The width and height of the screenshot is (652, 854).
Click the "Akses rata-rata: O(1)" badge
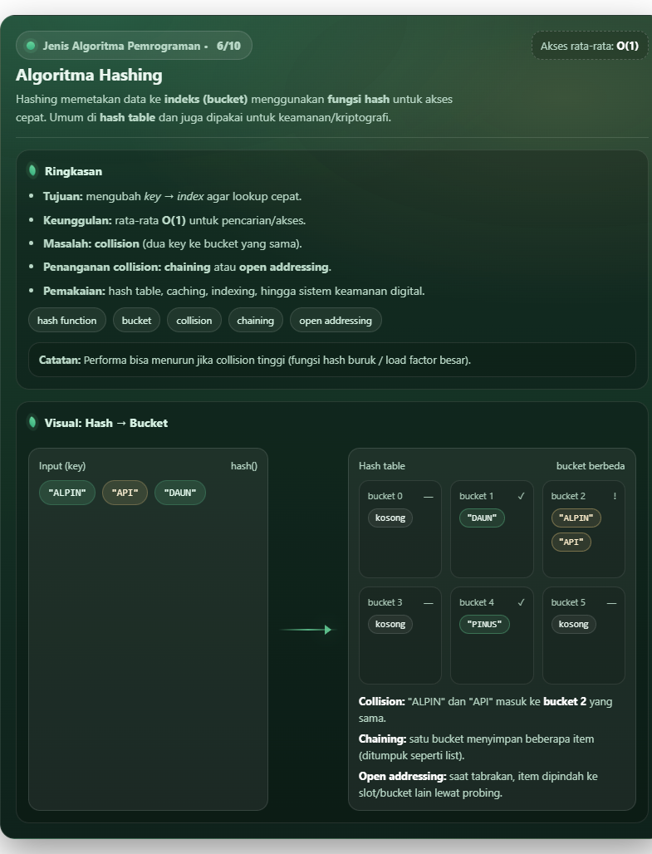[x=590, y=46]
